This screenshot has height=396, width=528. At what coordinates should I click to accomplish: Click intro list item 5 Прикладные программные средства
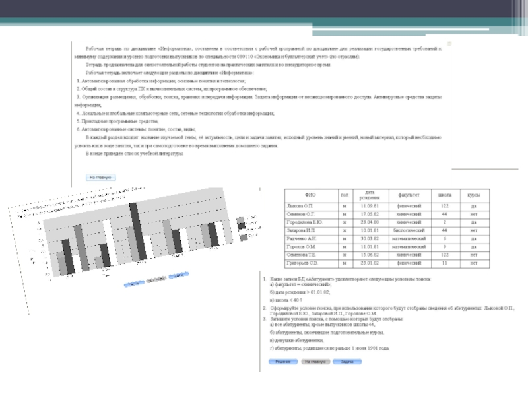117,121
